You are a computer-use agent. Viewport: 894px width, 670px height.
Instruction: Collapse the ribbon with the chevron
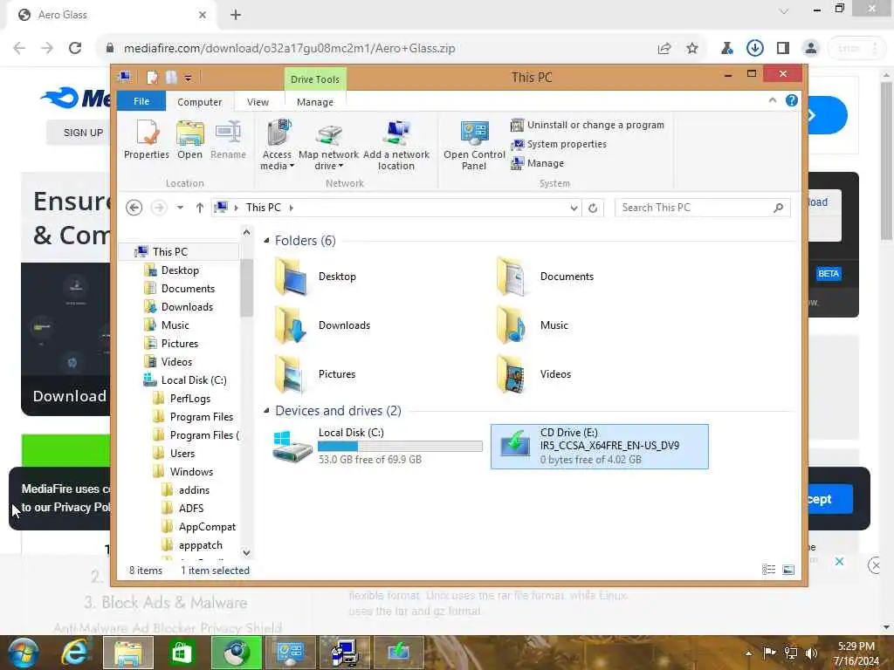pyautogui.click(x=773, y=100)
